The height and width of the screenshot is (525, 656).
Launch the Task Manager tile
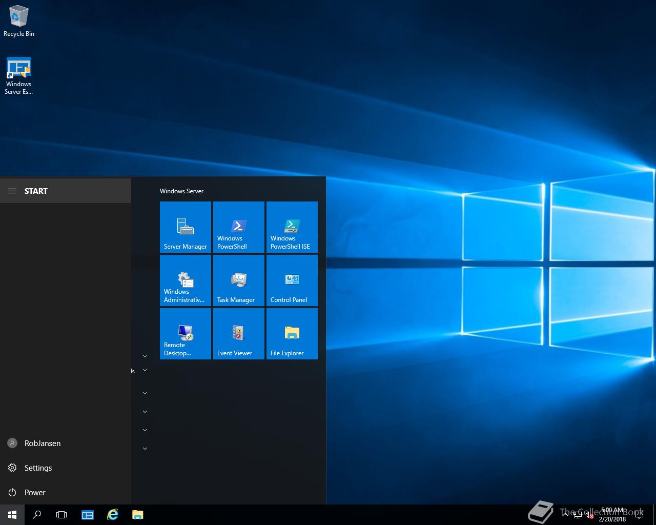[239, 280]
